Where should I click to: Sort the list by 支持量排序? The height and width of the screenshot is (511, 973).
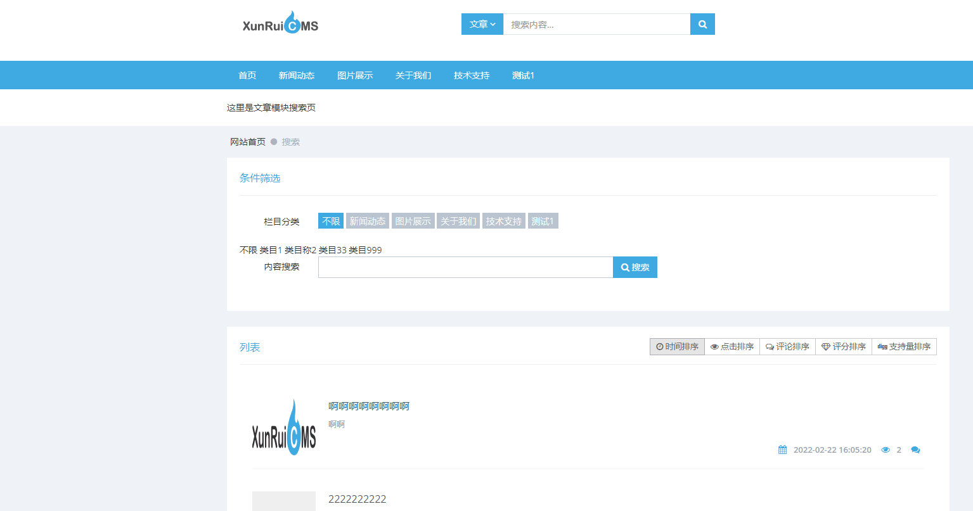click(904, 347)
